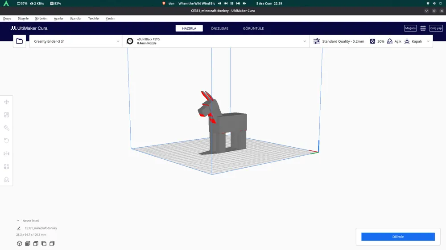446x250 pixels.
Task: Switch to the ÖNİZLEME stage tab
Action: [219, 28]
